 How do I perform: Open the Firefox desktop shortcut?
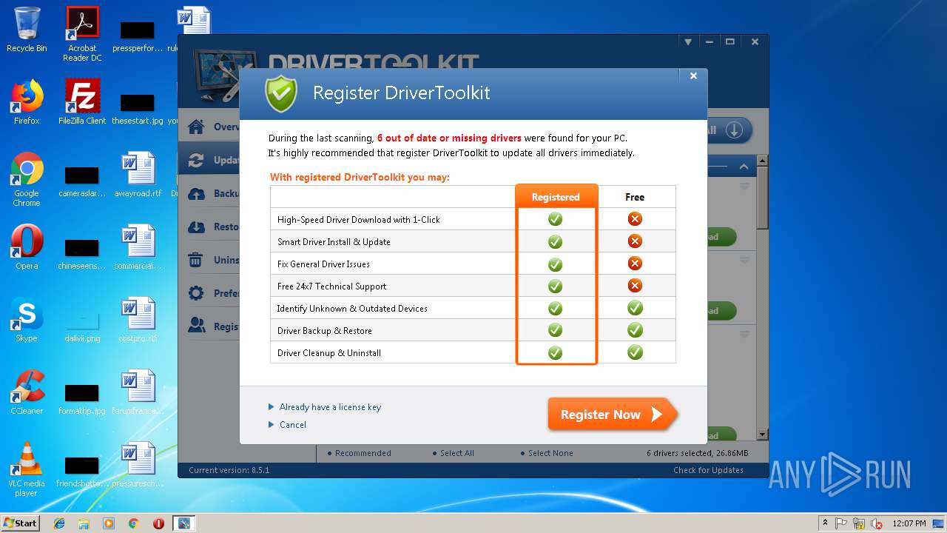[x=27, y=102]
